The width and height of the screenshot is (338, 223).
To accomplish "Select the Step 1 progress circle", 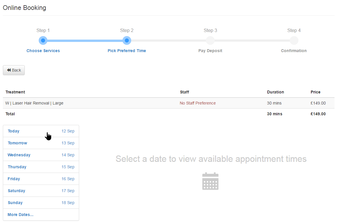I will point(43,40).
